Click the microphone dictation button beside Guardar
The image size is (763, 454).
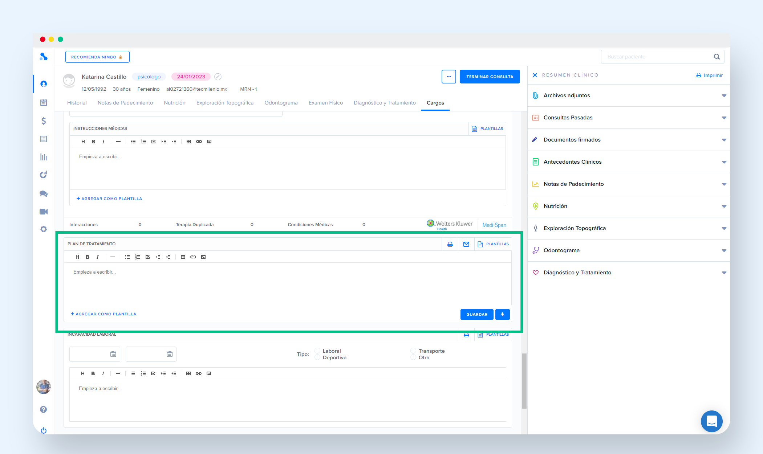[502, 314]
